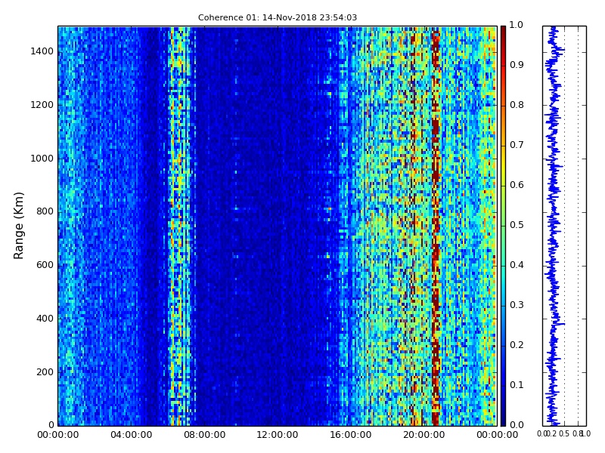
Task: Click the 1200 range tick label
Action: pyautogui.click(x=42, y=105)
